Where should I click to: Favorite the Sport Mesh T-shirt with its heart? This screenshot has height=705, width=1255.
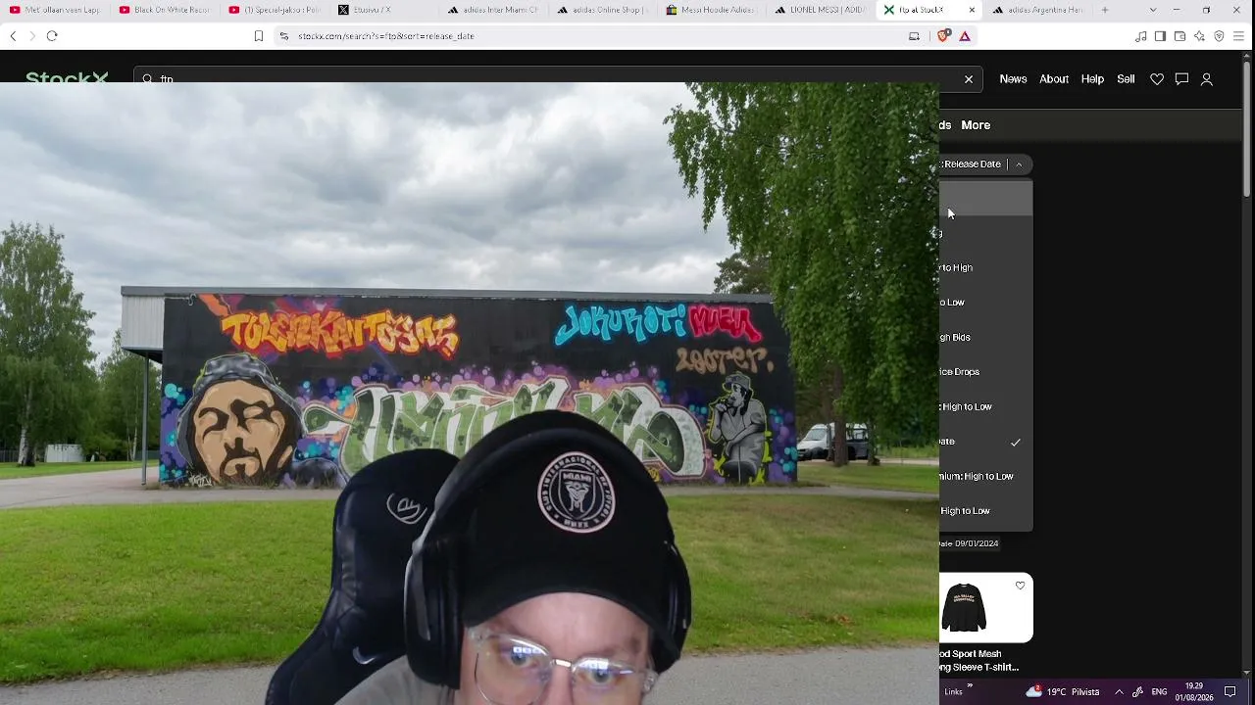(1020, 586)
